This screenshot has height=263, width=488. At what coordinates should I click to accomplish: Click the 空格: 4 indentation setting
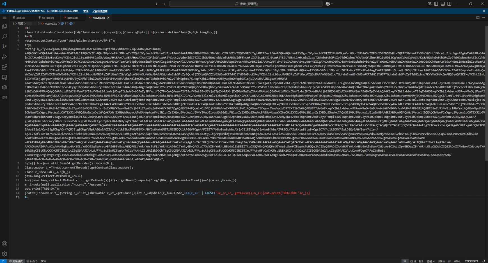[x=430, y=261]
